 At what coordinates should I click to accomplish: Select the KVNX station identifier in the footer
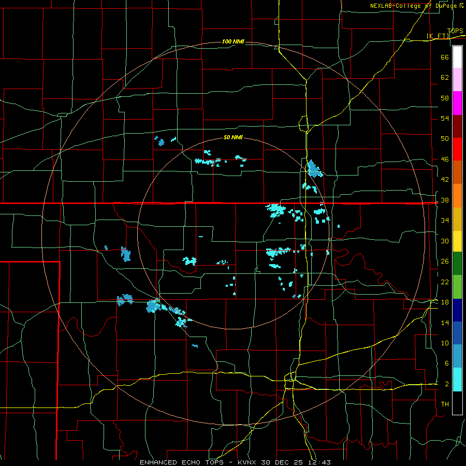pos(248,462)
